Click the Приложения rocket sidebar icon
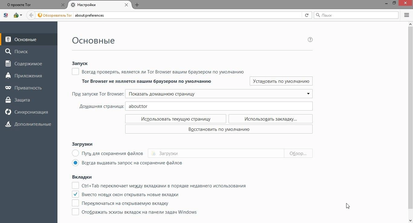 tap(8, 76)
